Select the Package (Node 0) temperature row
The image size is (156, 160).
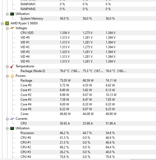point(88,71)
